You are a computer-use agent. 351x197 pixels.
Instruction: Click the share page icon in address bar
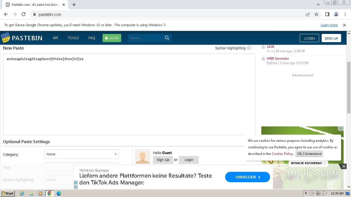click(x=308, y=15)
